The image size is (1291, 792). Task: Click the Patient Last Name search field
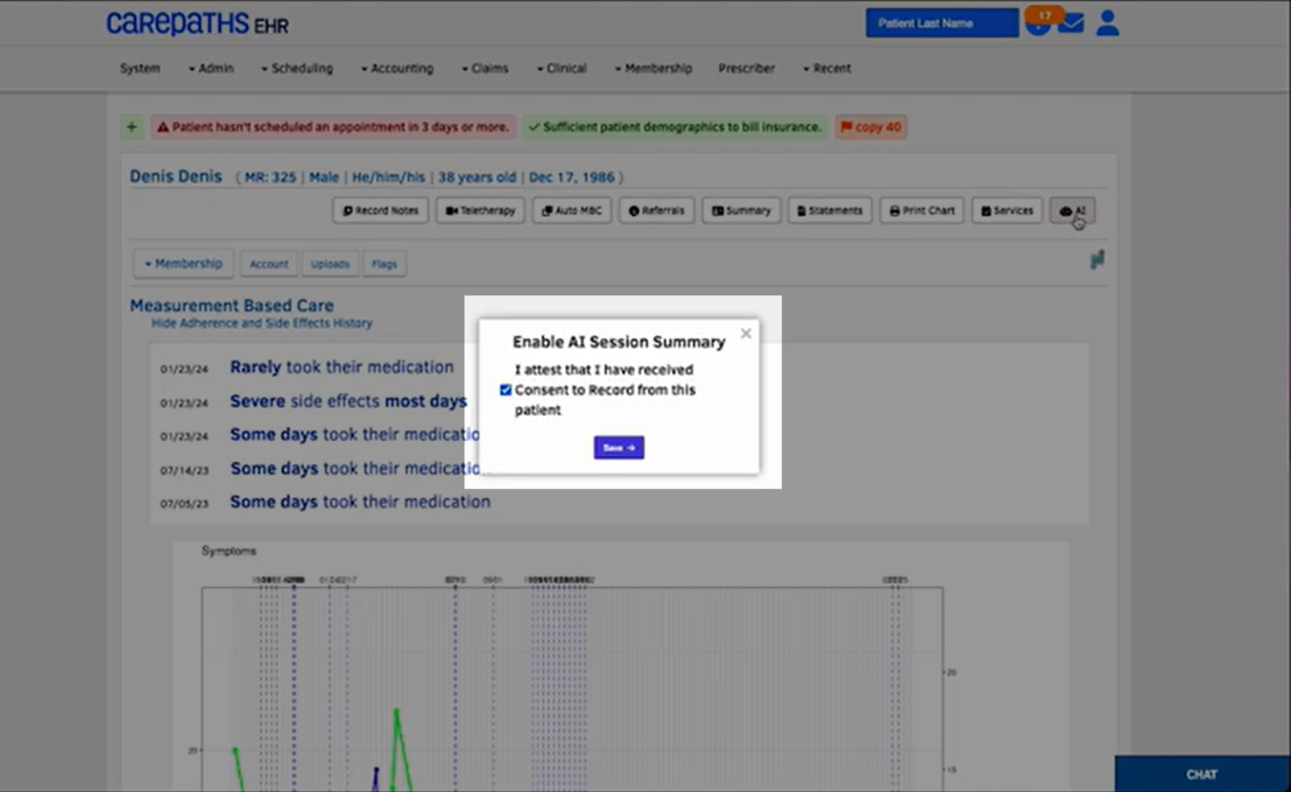coord(942,24)
